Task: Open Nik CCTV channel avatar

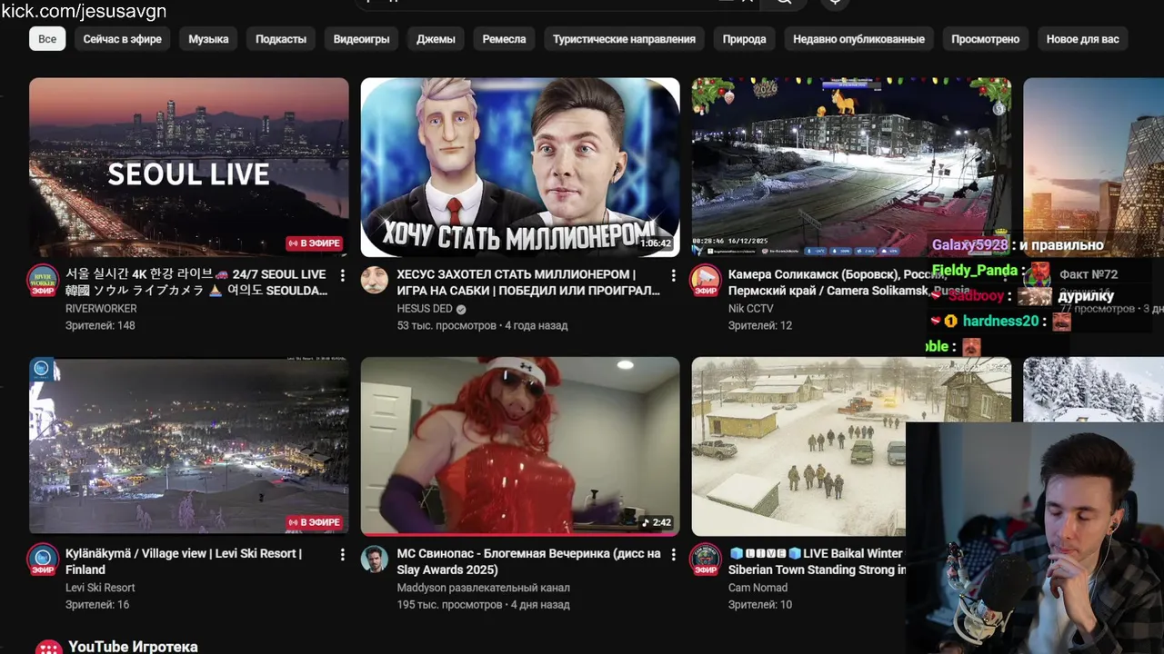Action: coord(706,281)
